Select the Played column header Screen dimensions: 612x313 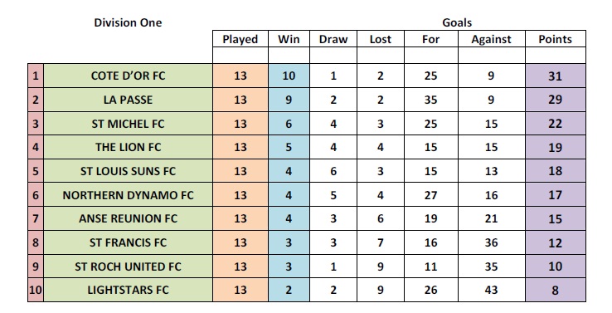(x=240, y=39)
